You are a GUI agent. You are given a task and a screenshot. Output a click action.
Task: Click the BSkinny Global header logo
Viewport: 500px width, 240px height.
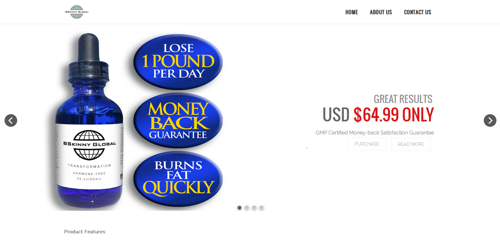point(77,12)
